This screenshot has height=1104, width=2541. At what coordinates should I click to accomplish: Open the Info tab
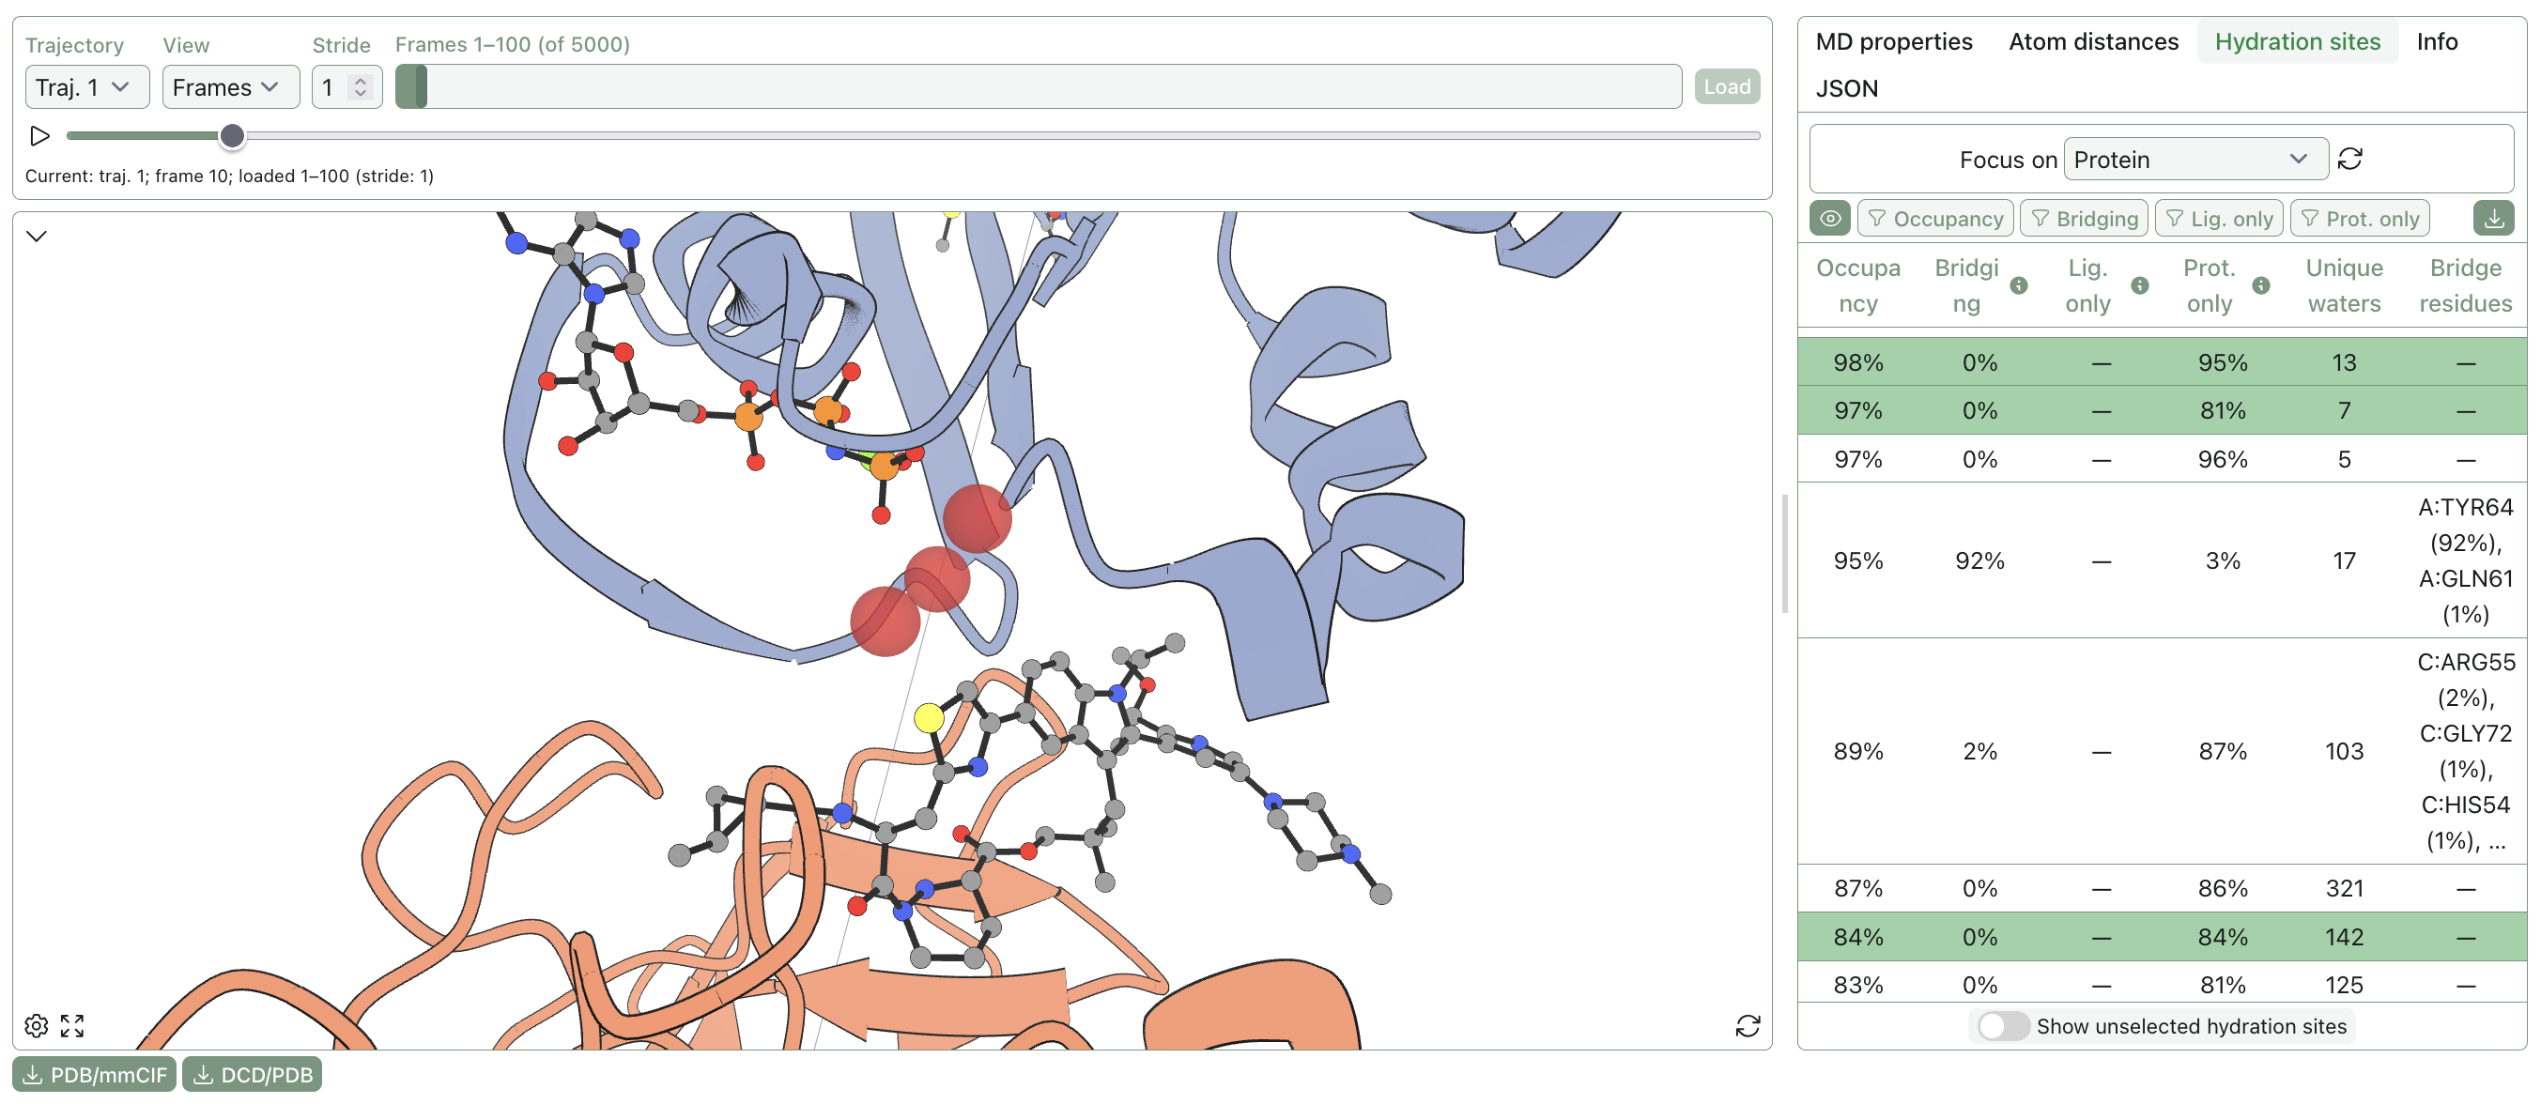click(x=2437, y=41)
